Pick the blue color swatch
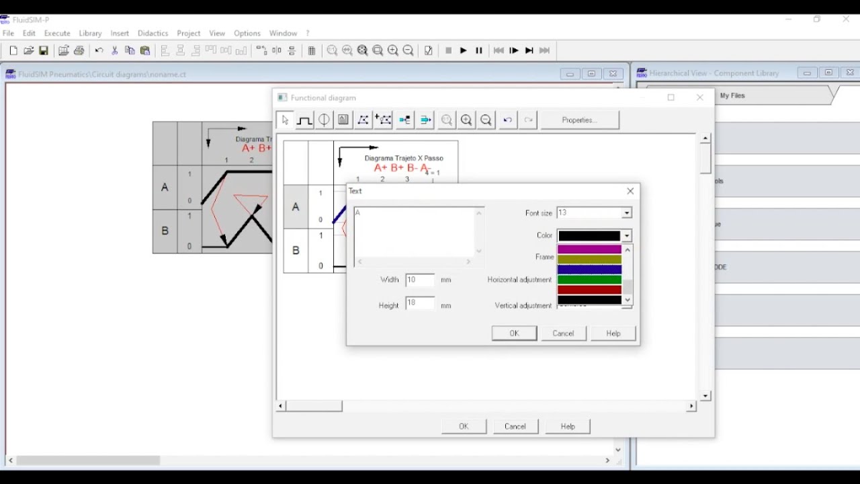860x484 pixels. [x=589, y=270]
